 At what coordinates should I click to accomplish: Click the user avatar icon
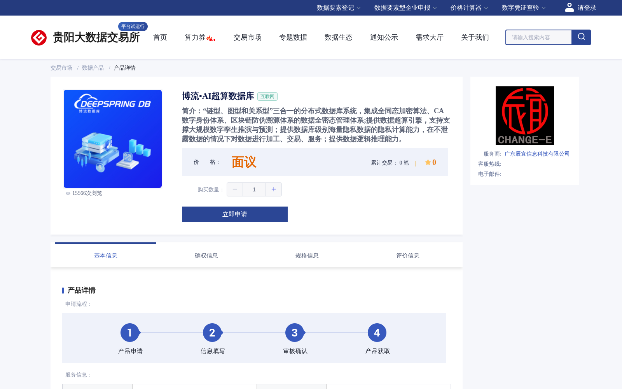click(x=569, y=7)
